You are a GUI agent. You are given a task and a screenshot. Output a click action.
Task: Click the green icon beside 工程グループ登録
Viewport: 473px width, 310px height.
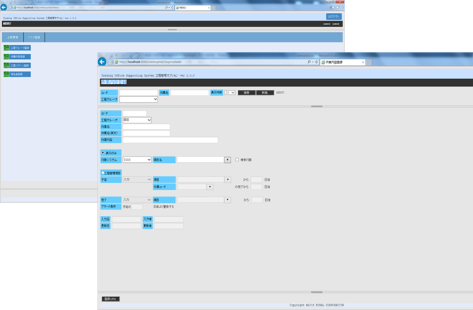6,48
